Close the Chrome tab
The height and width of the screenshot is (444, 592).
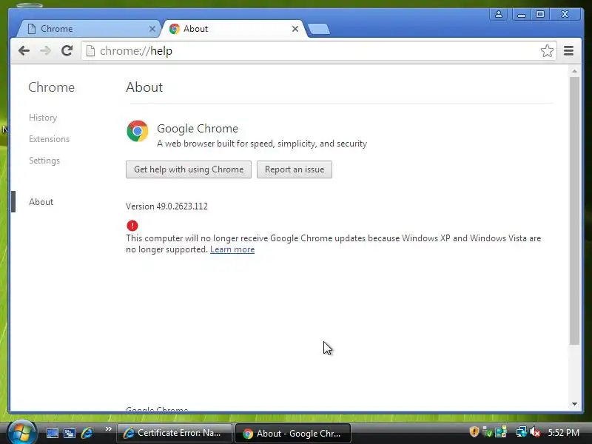[152, 29]
